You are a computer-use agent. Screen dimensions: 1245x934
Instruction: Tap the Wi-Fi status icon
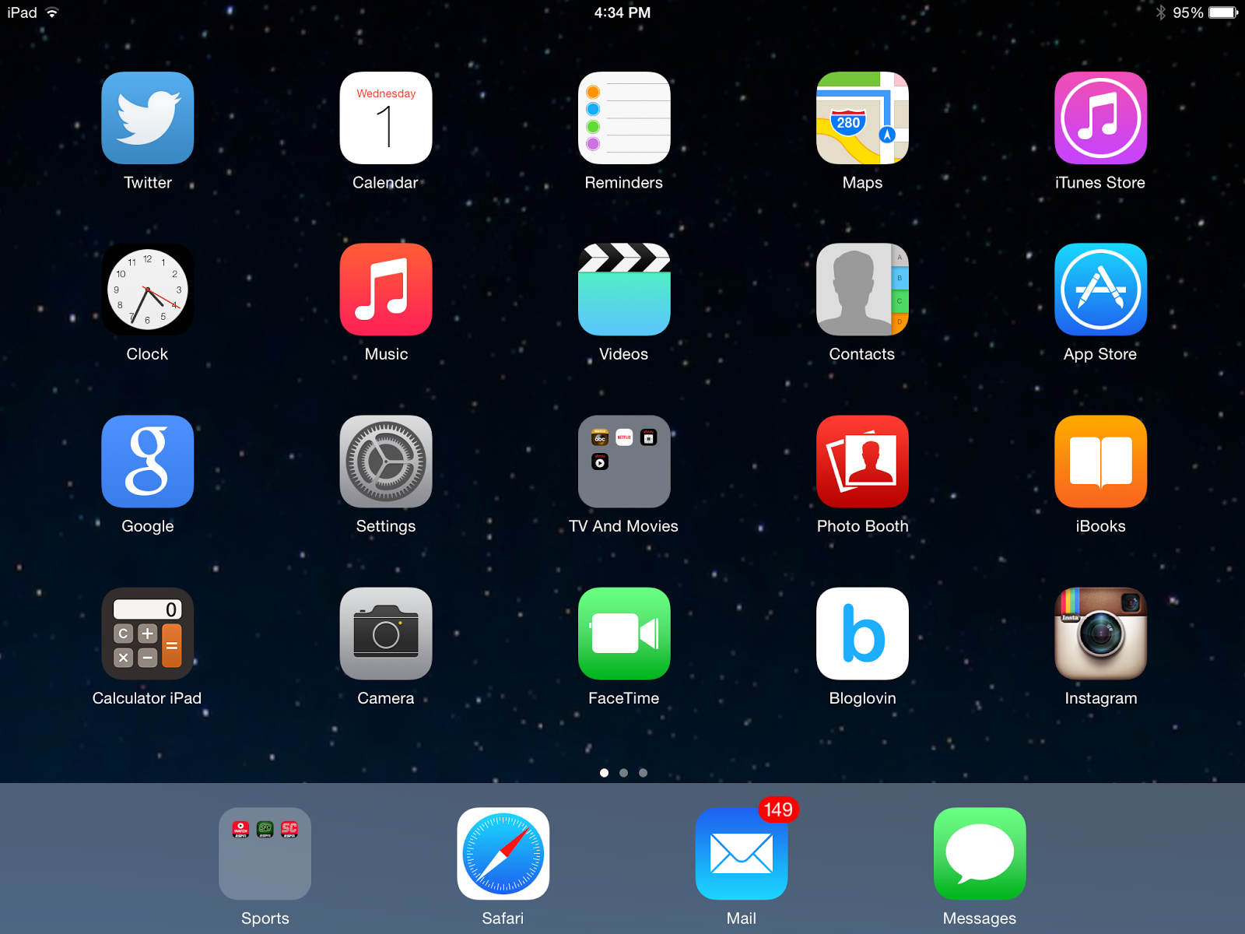point(52,12)
